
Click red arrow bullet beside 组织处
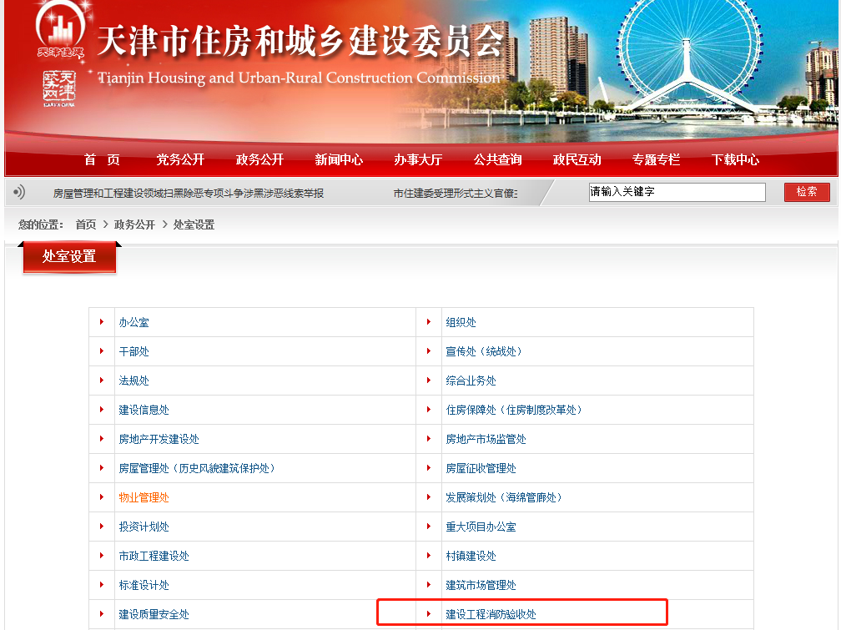point(429,322)
